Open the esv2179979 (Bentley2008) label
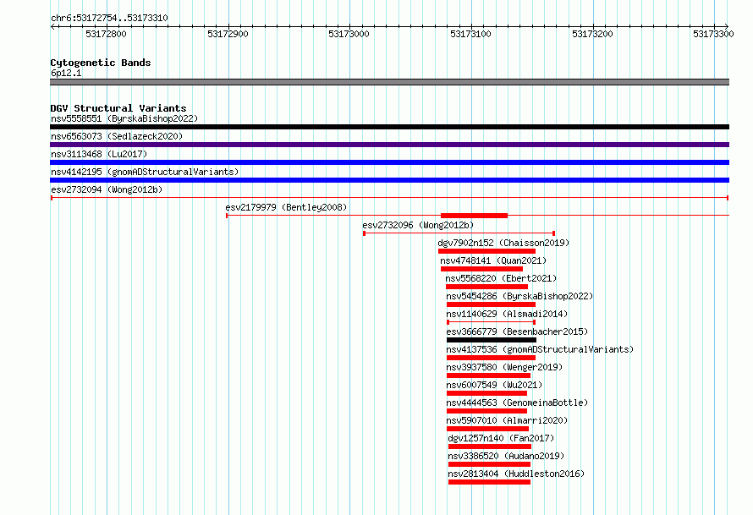753x515 pixels. click(286, 207)
